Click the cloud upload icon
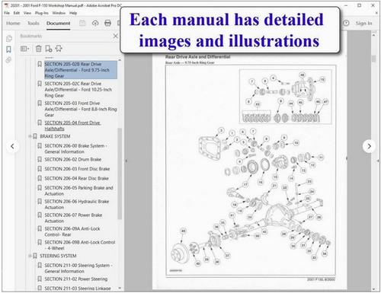381x293 pixels. 95,24
